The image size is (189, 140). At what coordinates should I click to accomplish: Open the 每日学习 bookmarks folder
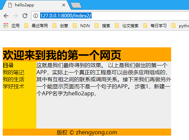point(155,26)
